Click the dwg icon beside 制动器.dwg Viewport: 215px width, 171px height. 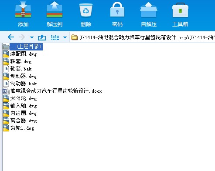6,76
